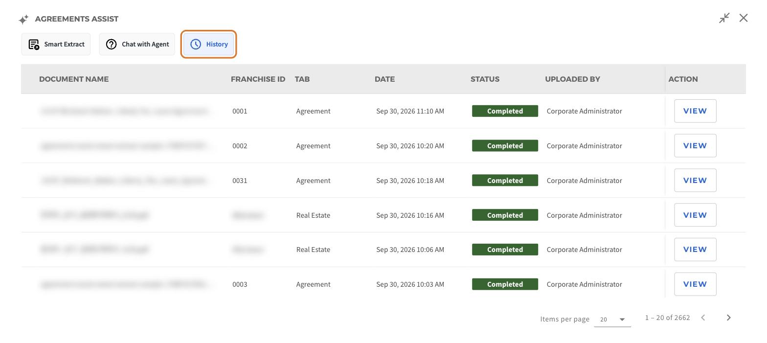This screenshot has width=767, height=343.
Task: Click Real Estate cell in 10:16 AM row
Action: [x=313, y=215]
